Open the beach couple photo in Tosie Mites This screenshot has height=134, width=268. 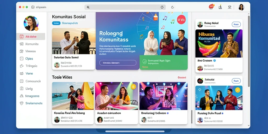73,96
